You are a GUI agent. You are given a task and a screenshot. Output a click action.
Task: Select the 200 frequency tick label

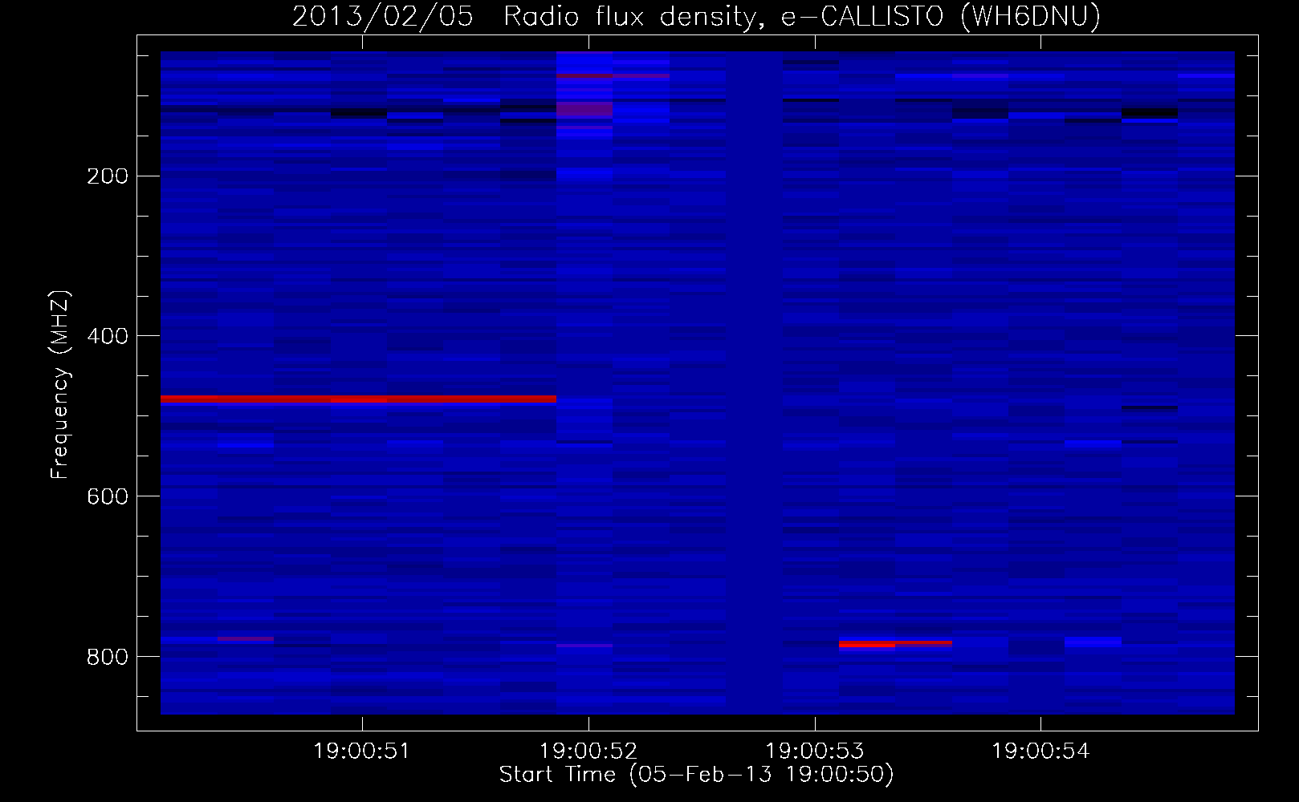[108, 176]
